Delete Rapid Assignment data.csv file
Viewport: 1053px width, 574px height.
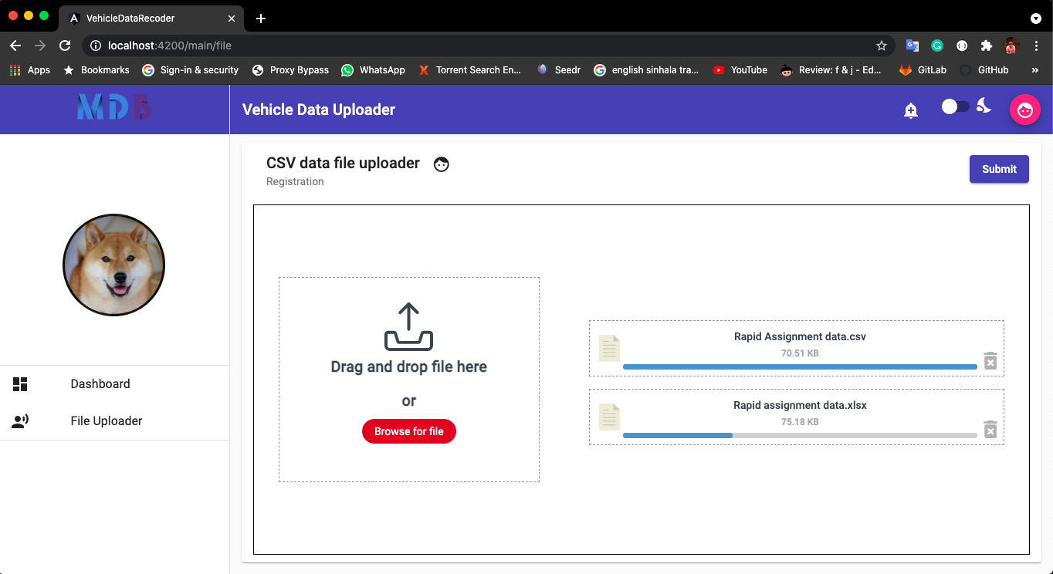tap(990, 360)
